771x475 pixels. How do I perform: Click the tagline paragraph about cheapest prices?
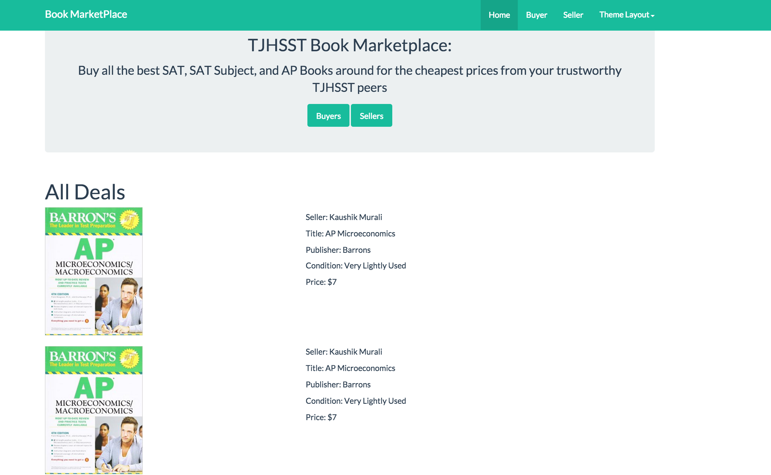point(349,79)
